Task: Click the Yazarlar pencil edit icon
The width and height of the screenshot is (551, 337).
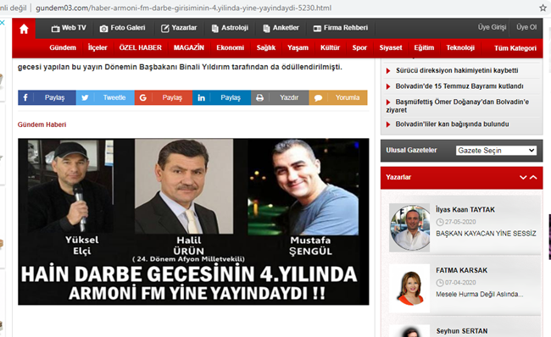Action: pos(164,29)
